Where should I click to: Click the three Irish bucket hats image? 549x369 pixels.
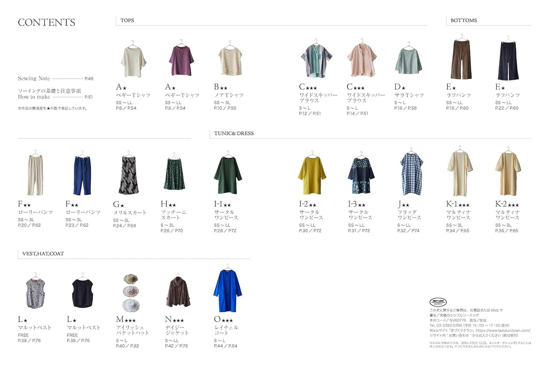[x=131, y=292]
